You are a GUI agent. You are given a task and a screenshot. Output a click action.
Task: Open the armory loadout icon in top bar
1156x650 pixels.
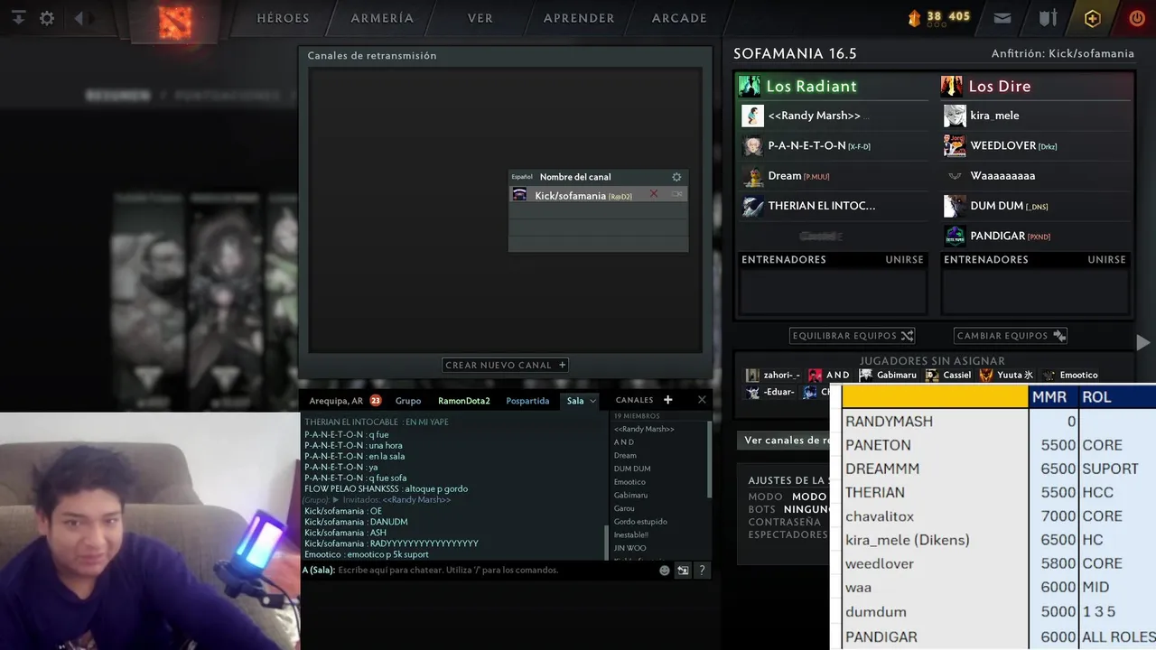pyautogui.click(x=1048, y=18)
